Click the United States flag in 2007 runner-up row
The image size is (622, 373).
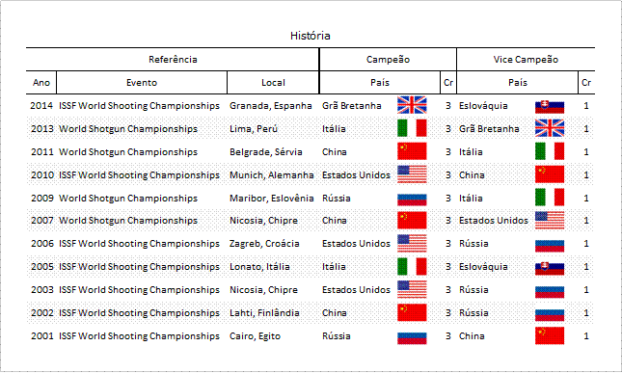550,220
